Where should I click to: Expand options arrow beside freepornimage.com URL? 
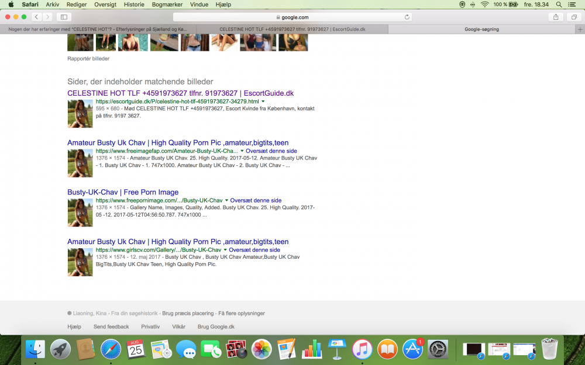226,200
